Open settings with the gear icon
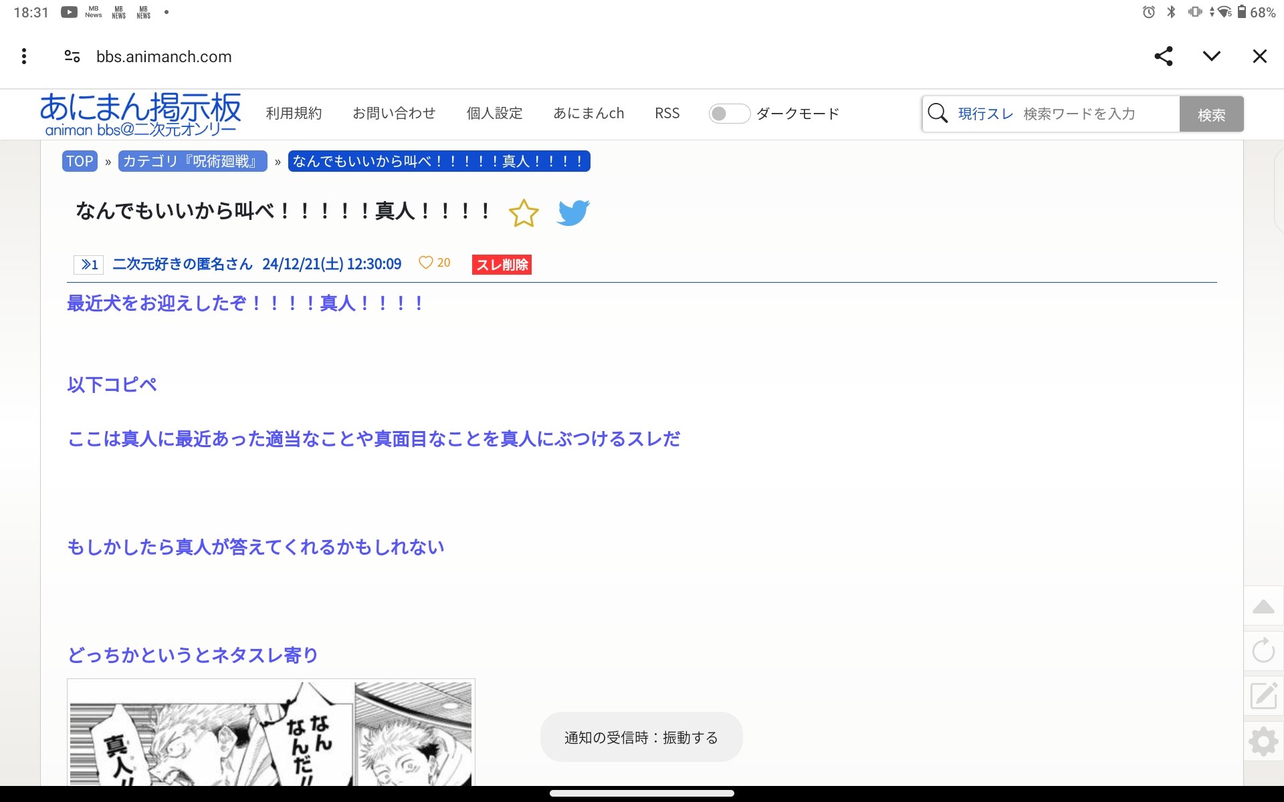This screenshot has width=1284, height=802. pos(1263,741)
